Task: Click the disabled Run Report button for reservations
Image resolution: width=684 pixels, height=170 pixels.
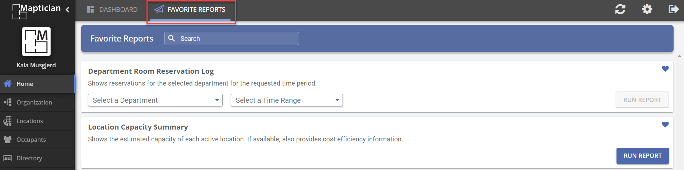Action: click(x=642, y=100)
